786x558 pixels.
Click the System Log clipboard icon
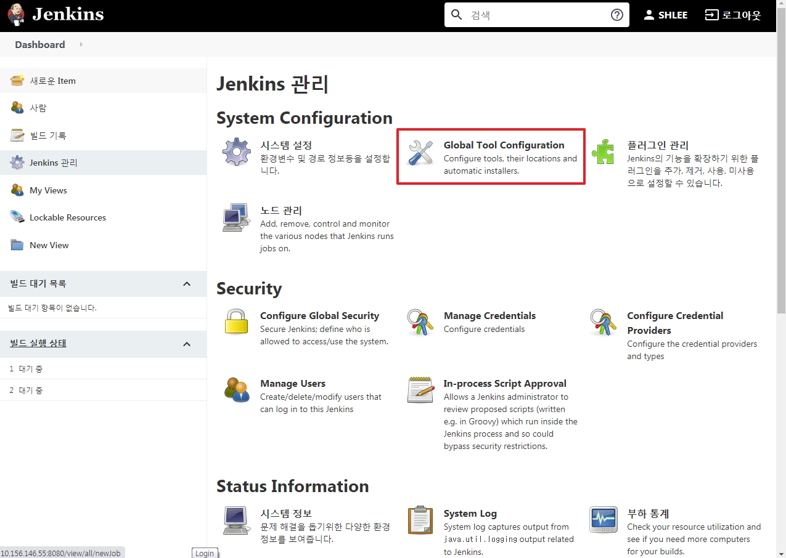420,520
